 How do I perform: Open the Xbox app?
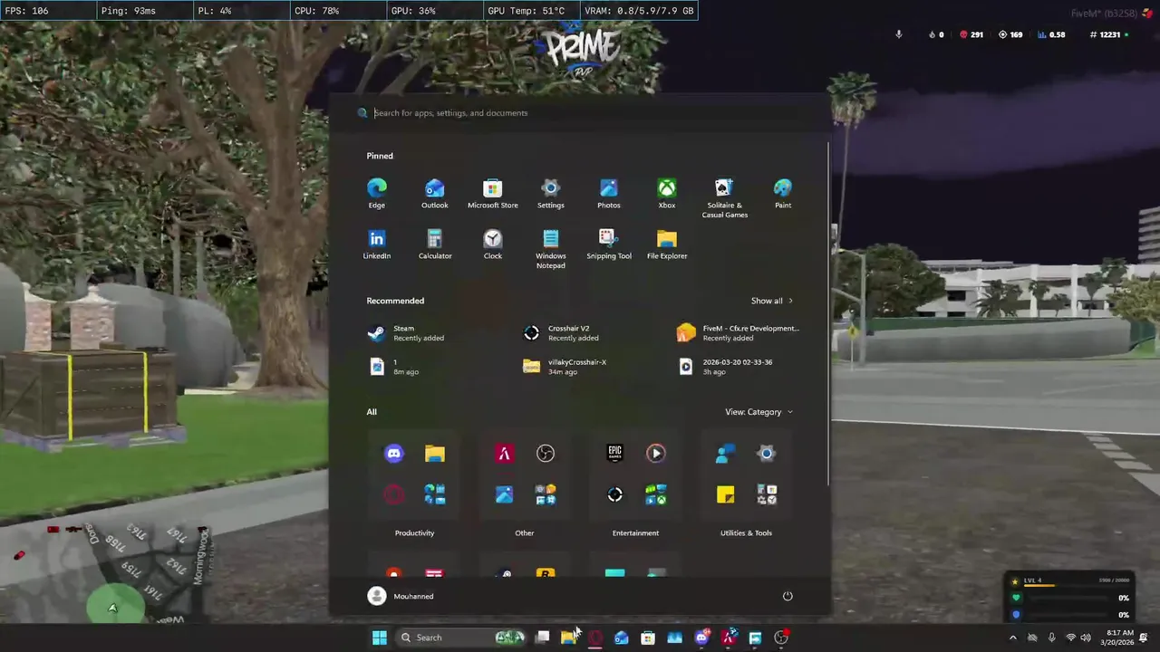[x=666, y=194]
